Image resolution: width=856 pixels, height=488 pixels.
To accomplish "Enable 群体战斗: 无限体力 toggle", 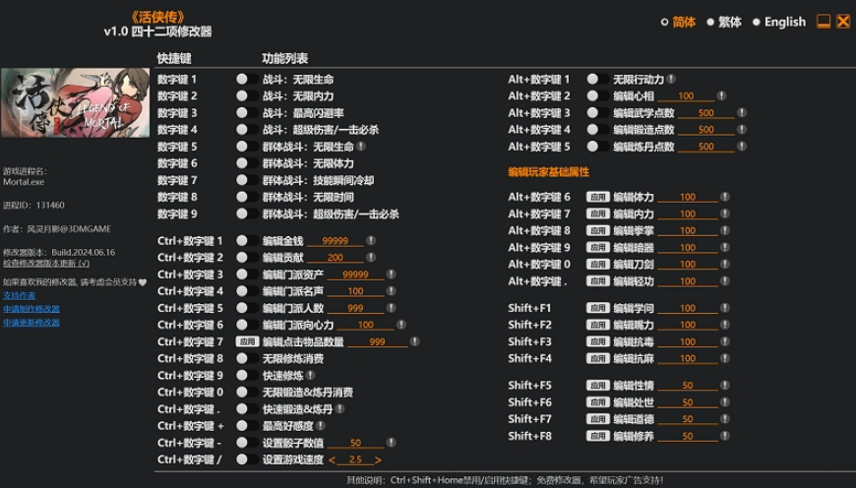I will (247, 163).
